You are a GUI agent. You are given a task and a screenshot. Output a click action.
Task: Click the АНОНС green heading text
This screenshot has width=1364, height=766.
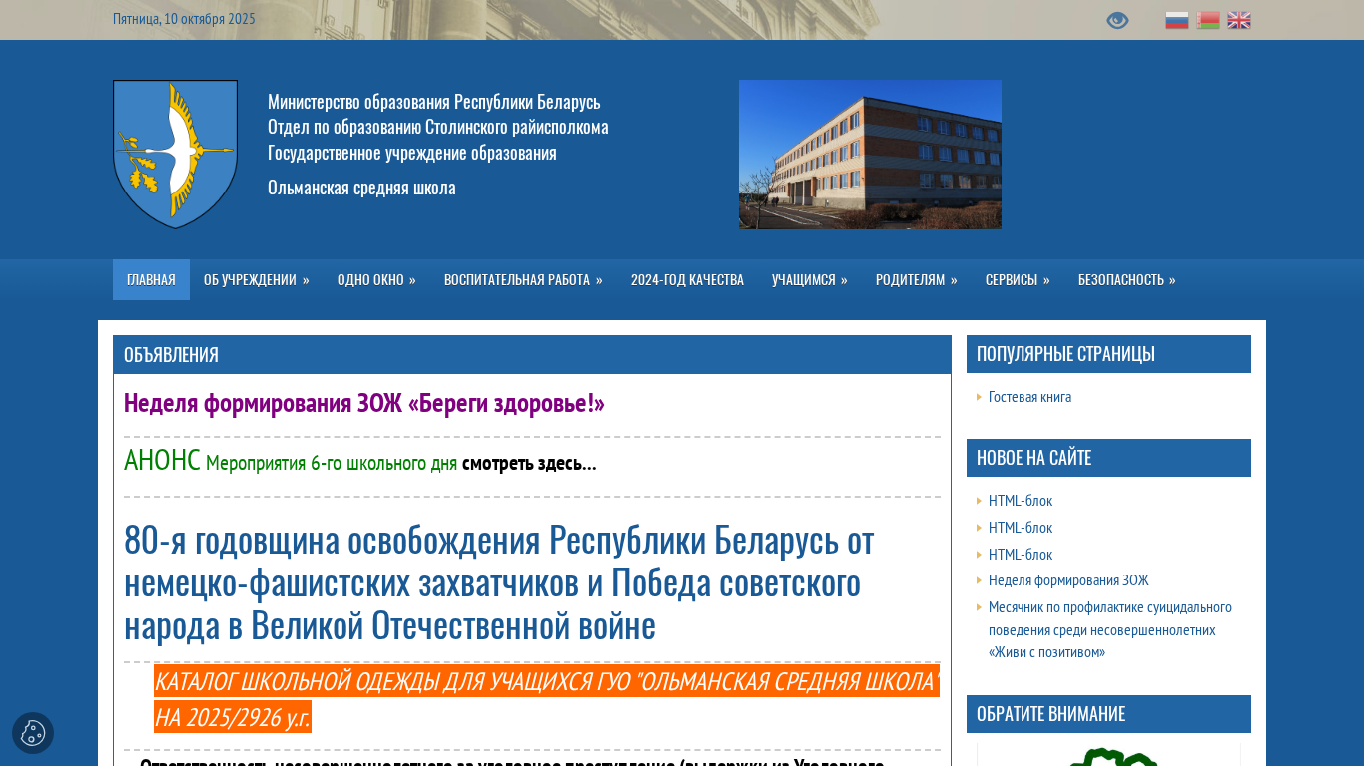coord(162,460)
